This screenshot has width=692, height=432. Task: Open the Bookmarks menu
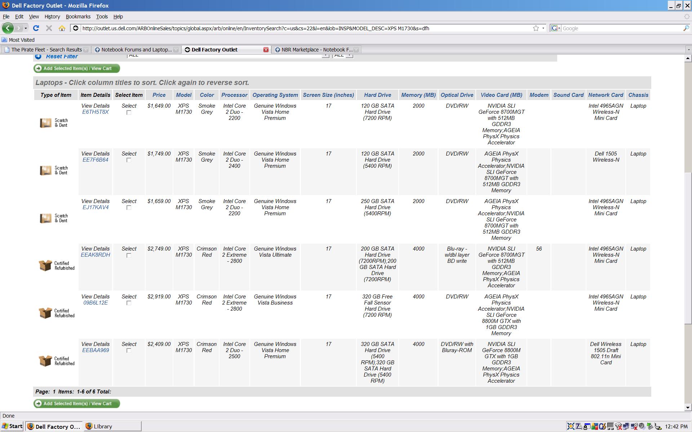pyautogui.click(x=78, y=17)
